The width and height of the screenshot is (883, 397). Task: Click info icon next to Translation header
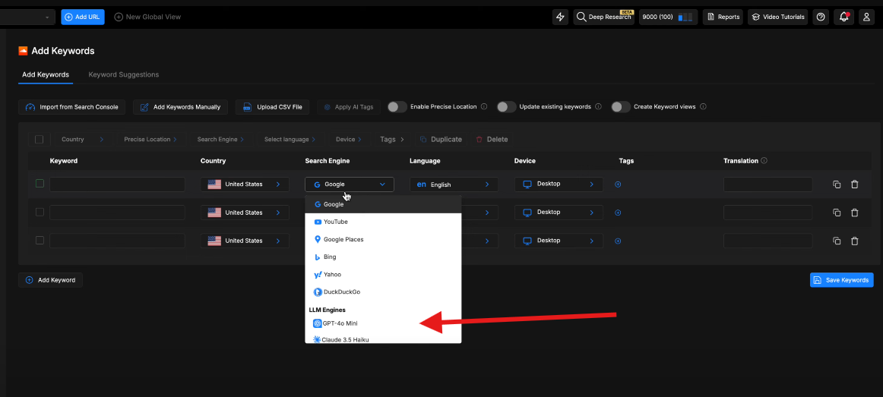click(x=764, y=160)
